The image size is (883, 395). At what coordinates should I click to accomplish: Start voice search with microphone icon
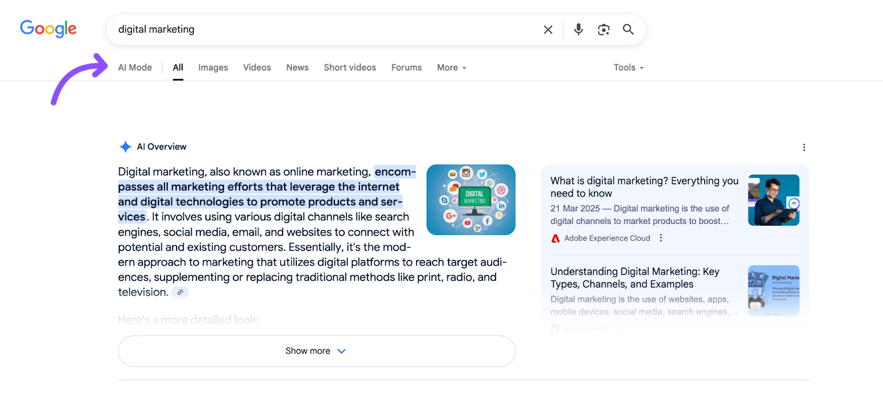tap(578, 30)
